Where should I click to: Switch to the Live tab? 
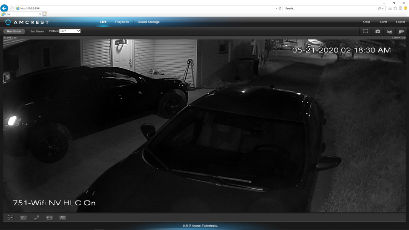coord(103,22)
